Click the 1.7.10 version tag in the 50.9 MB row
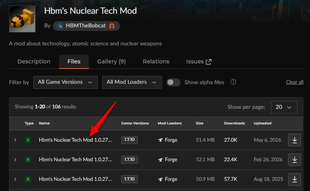This screenshot has width=310, height=191. 130,179
